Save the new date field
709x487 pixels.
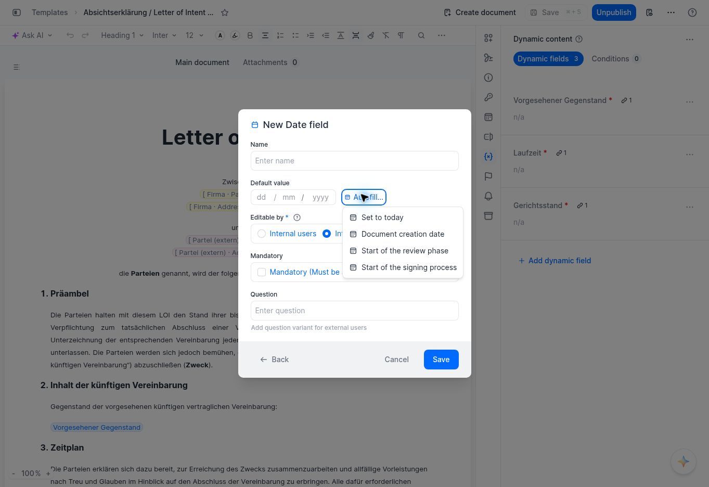[x=441, y=360]
